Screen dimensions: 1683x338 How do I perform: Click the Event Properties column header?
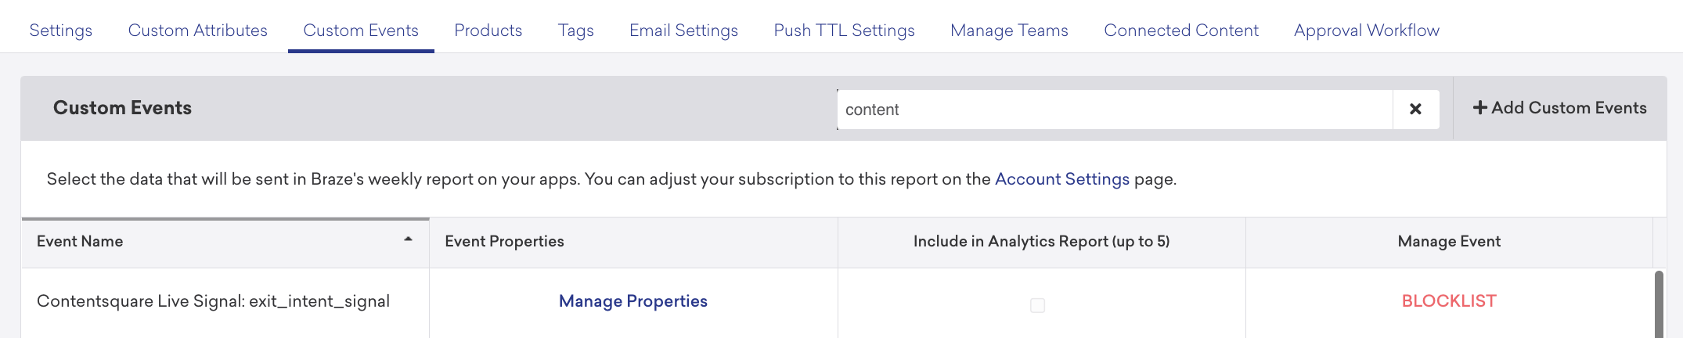click(x=504, y=242)
